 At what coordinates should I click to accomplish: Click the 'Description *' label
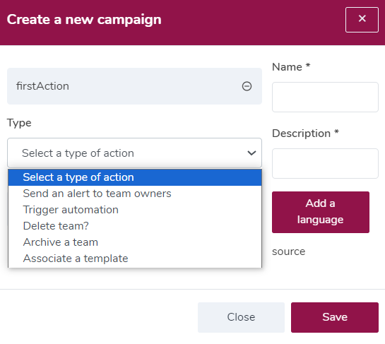pyautogui.click(x=305, y=134)
